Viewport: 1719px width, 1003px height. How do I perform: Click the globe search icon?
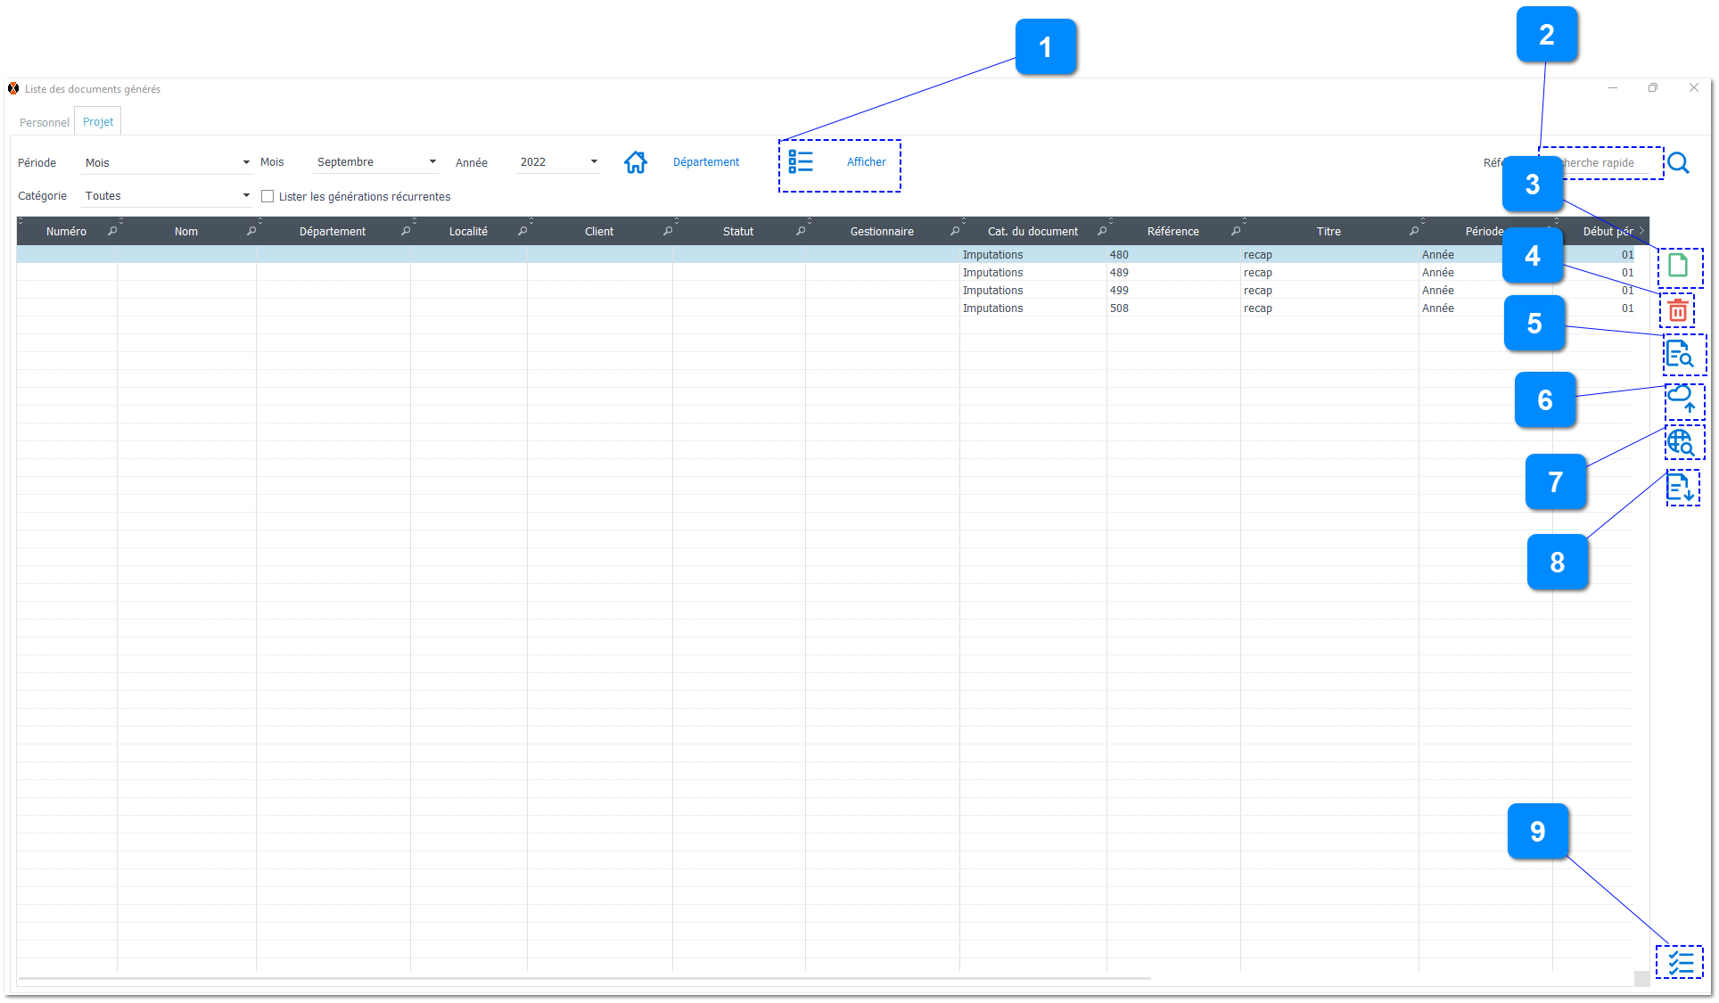[x=1681, y=442]
